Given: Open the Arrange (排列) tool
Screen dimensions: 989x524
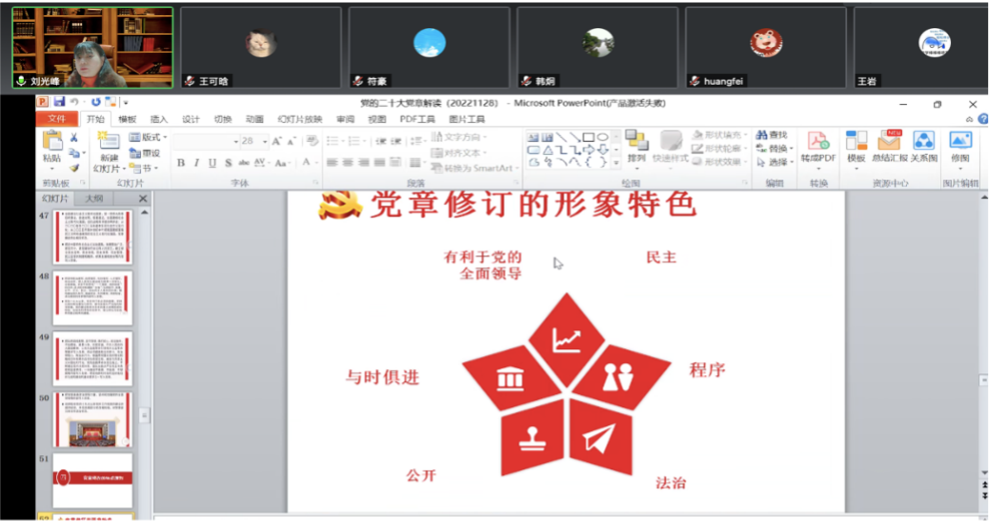Looking at the screenshot, I should [636, 146].
